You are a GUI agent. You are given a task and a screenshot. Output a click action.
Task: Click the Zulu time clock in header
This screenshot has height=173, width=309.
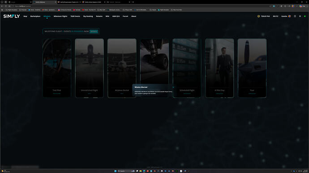click(275, 16)
